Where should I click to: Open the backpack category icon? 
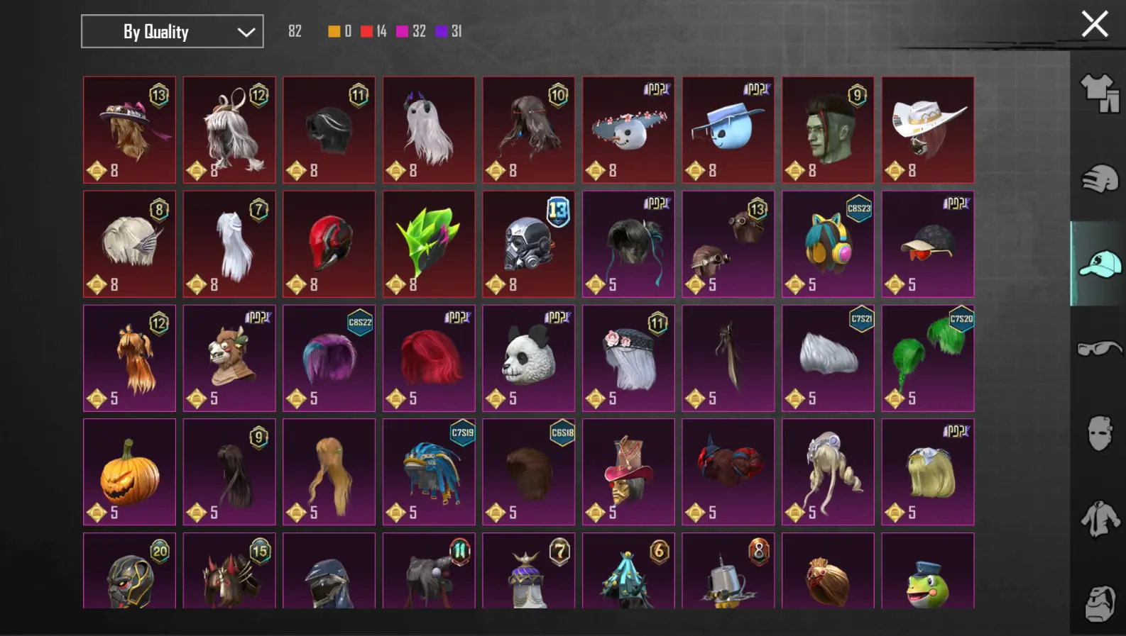(1099, 603)
